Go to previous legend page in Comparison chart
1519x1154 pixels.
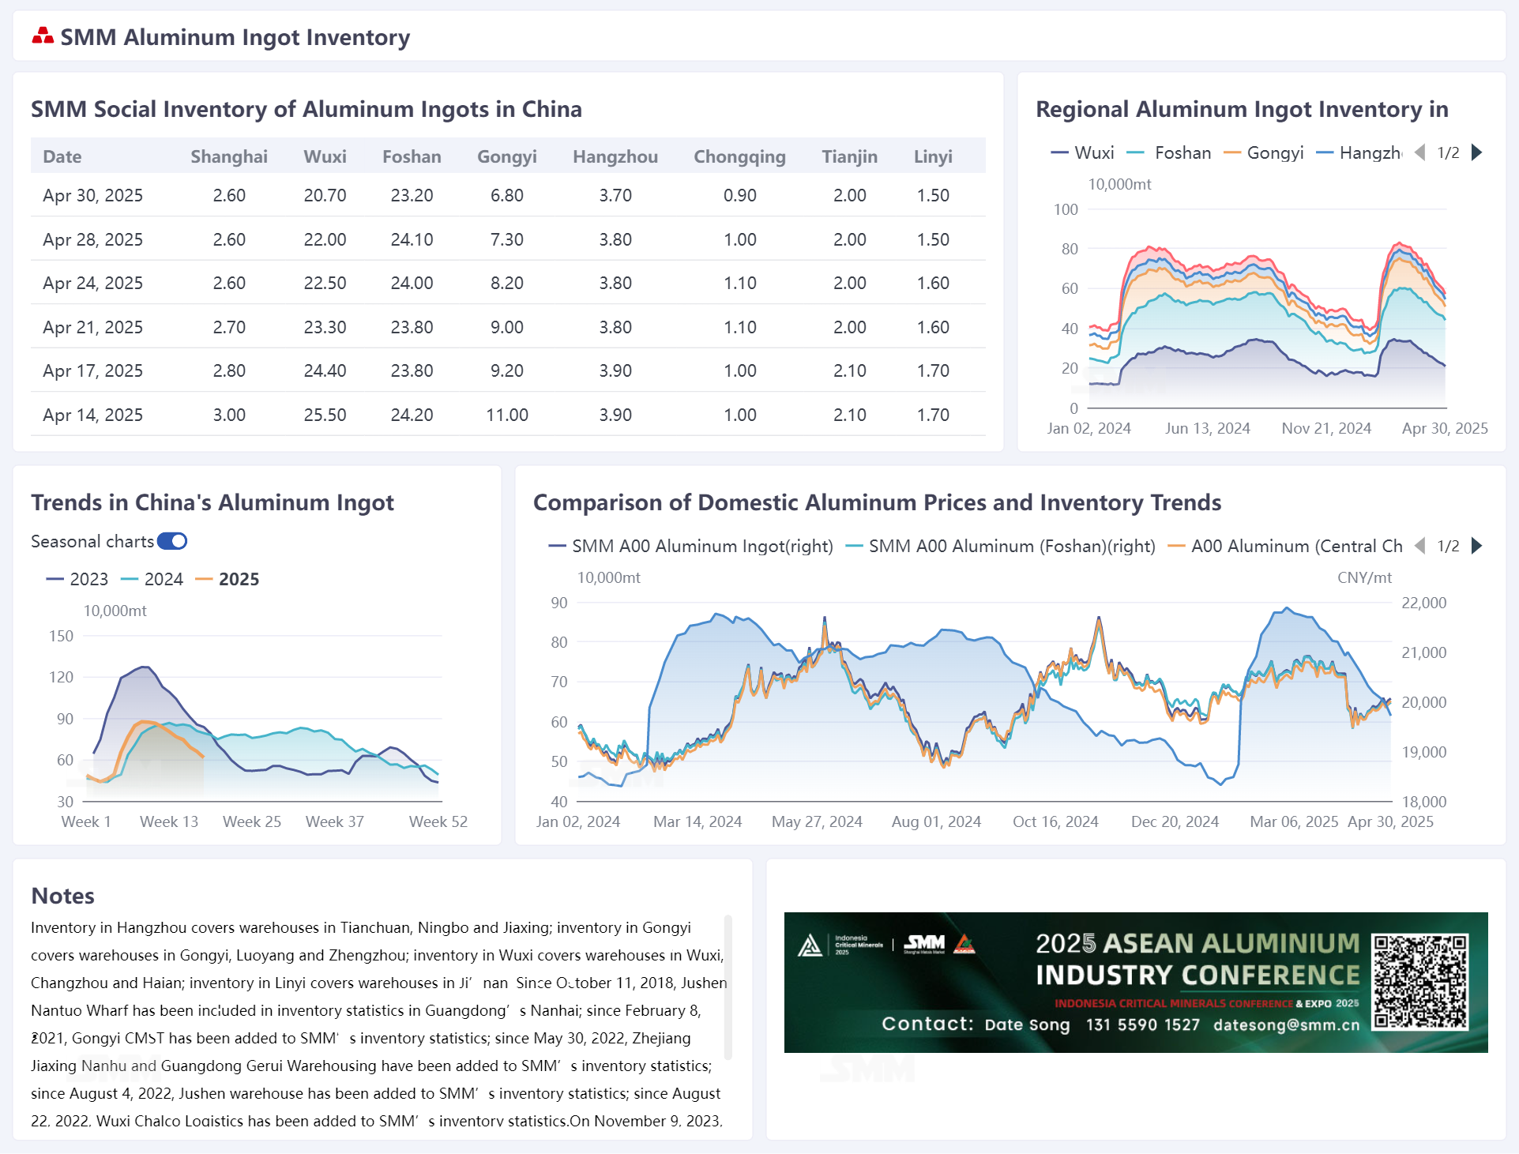click(1419, 546)
